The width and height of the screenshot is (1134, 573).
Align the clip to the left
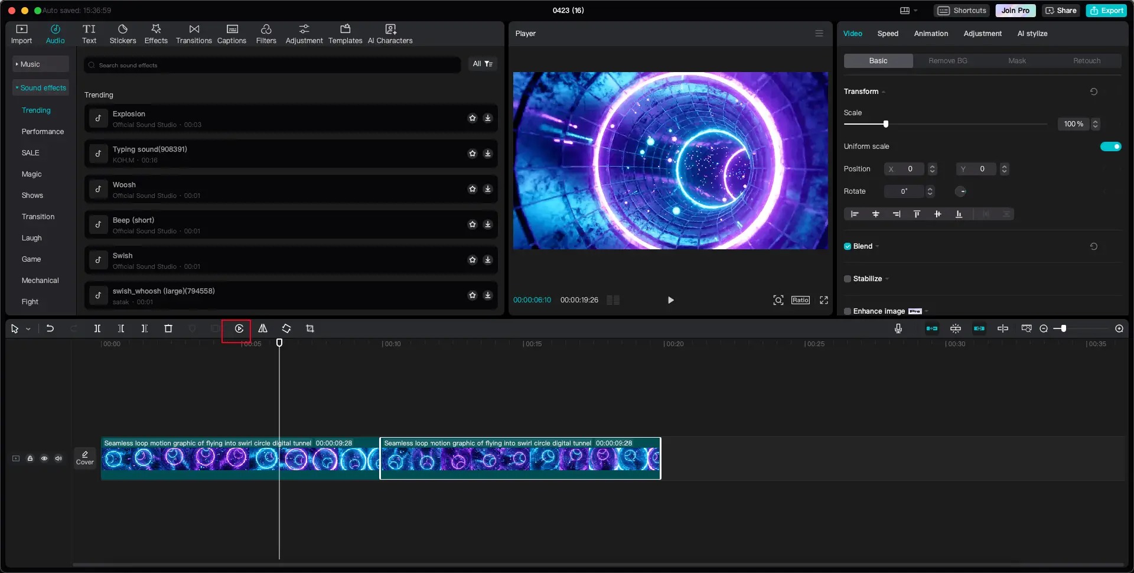(855, 214)
